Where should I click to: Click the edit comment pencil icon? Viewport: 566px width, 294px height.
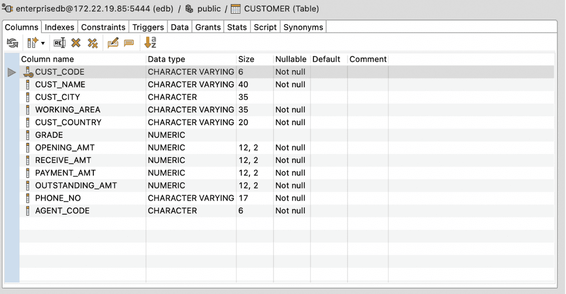[x=113, y=43]
